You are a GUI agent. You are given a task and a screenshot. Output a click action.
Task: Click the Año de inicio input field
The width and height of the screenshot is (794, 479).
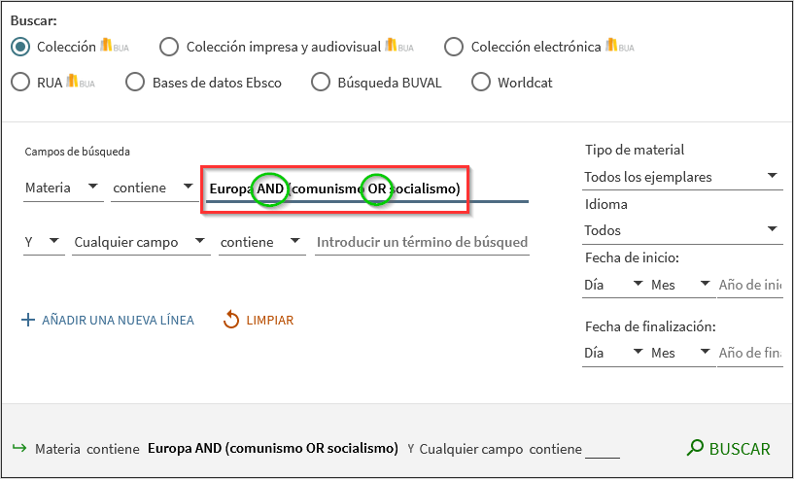tap(749, 285)
